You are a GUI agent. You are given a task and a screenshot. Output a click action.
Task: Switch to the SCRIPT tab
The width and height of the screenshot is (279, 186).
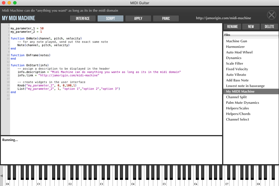[110, 18]
